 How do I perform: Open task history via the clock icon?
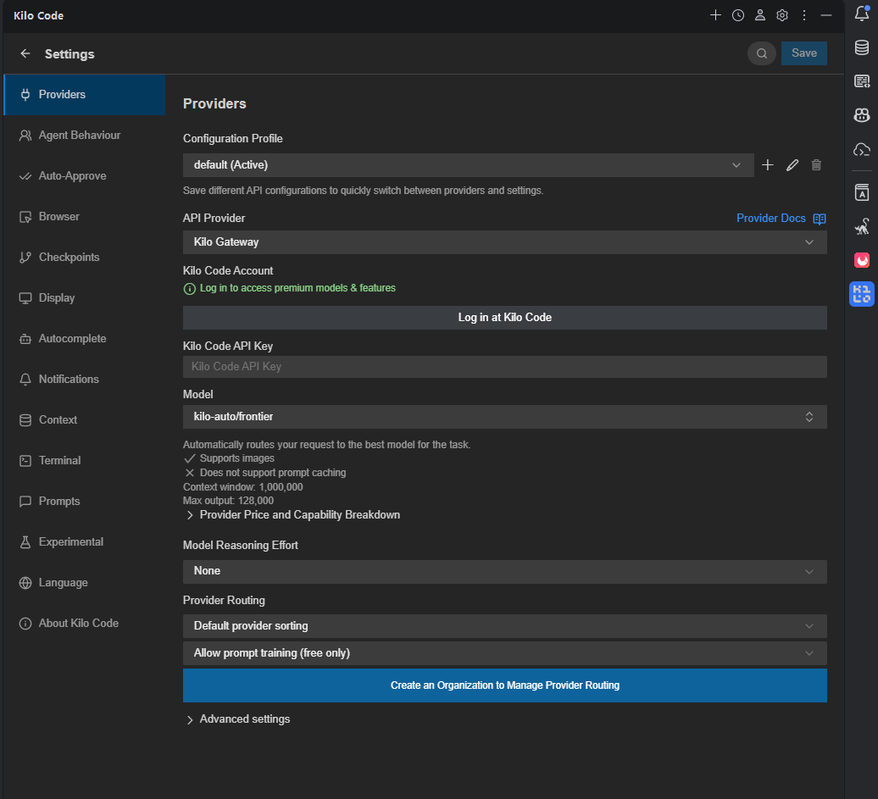[x=737, y=14]
